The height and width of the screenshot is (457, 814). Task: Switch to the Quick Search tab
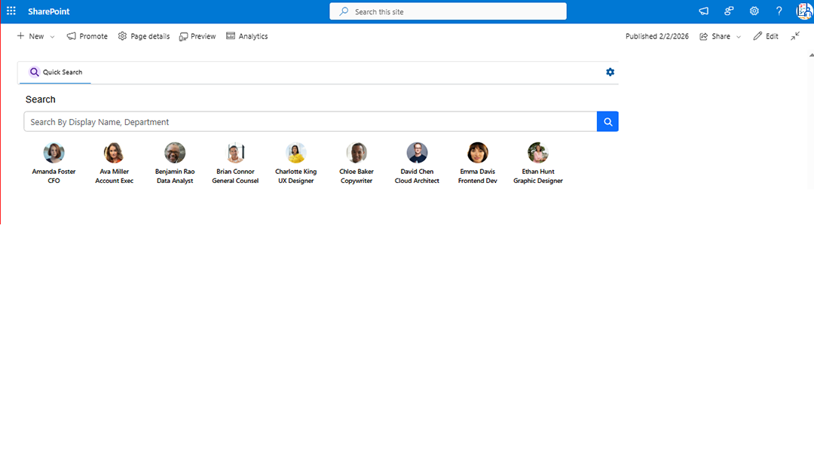coord(54,72)
